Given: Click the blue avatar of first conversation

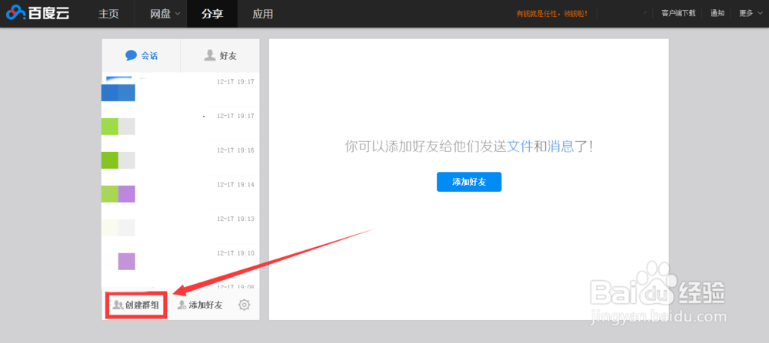Looking at the screenshot, I should tap(118, 93).
